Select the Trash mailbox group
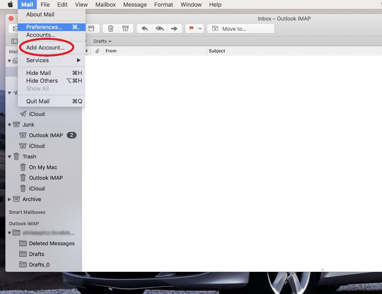 pyautogui.click(x=29, y=157)
